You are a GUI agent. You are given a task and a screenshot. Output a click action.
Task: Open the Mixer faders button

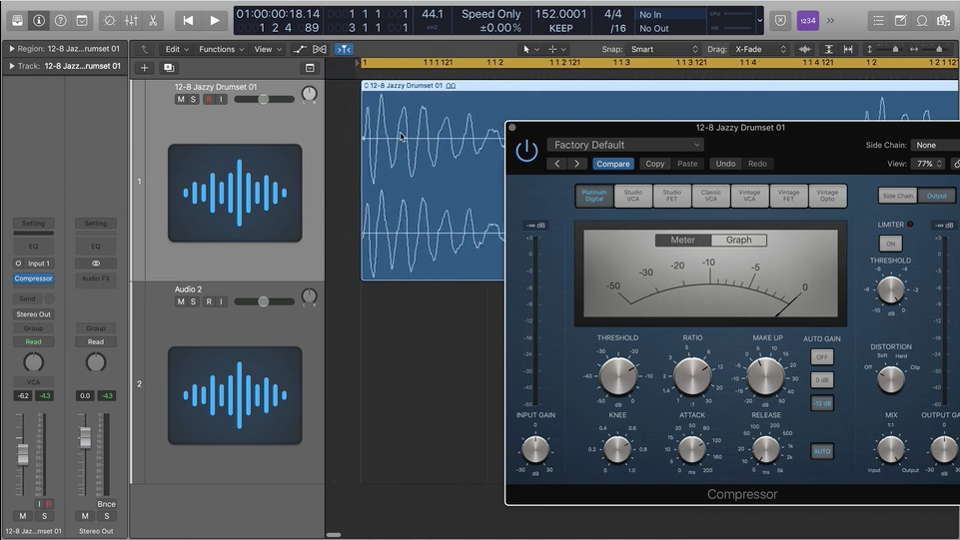point(131,20)
